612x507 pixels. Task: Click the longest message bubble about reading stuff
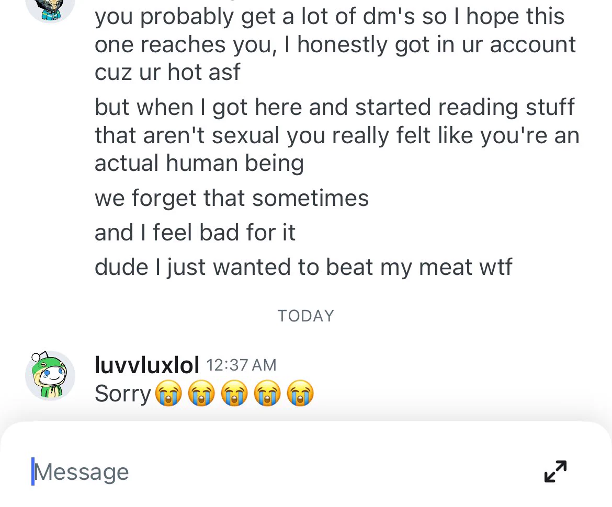tap(337, 135)
